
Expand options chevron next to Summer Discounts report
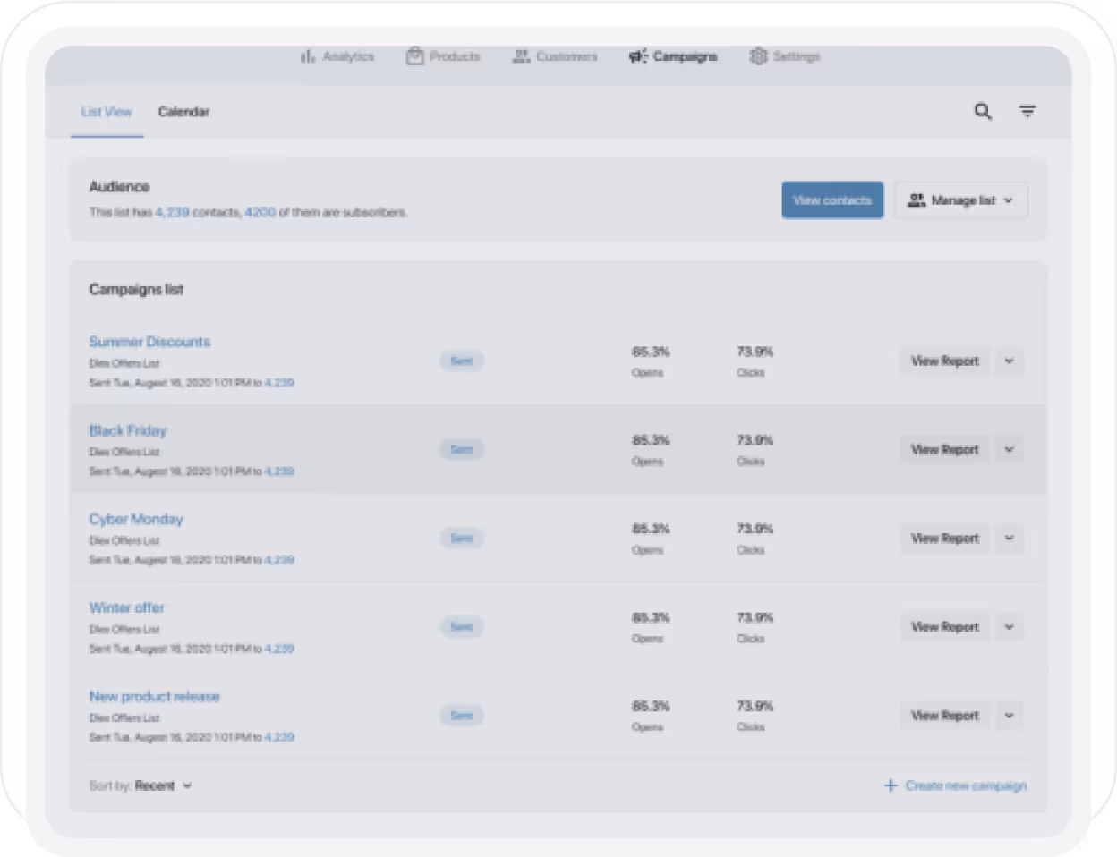tap(1009, 361)
